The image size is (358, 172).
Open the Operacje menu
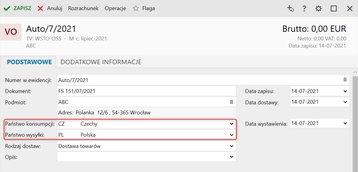click(115, 9)
